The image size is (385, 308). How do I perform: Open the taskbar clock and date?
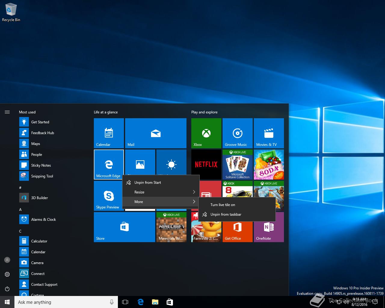click(359, 302)
